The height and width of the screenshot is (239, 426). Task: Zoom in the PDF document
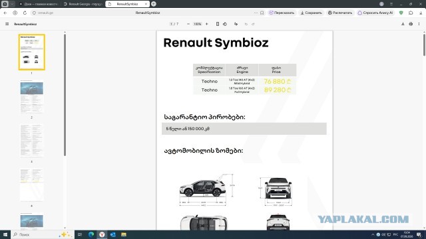[x=207, y=24]
